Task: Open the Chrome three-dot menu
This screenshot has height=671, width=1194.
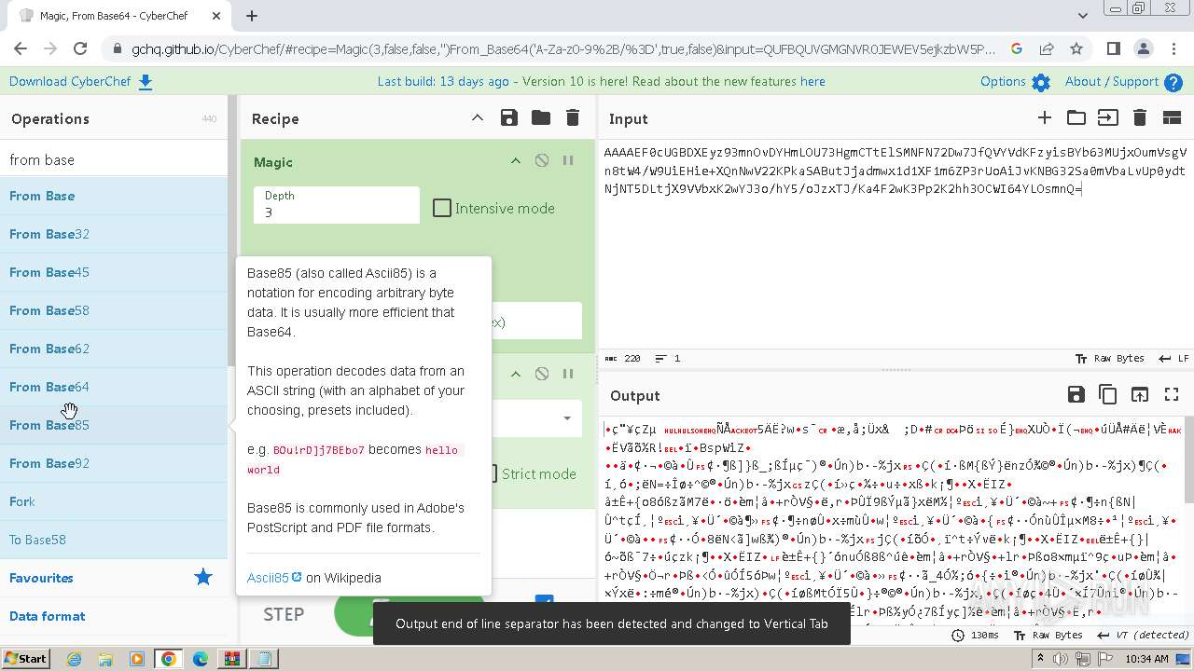Action: pos(1173,48)
